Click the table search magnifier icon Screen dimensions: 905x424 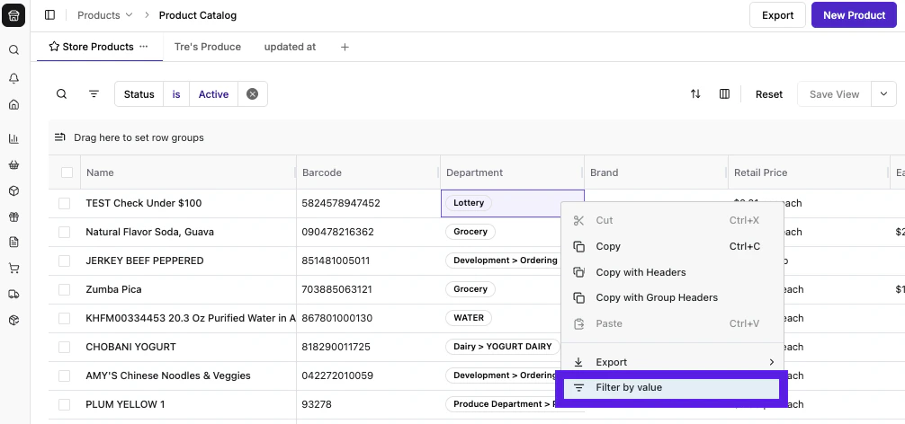[x=61, y=94]
